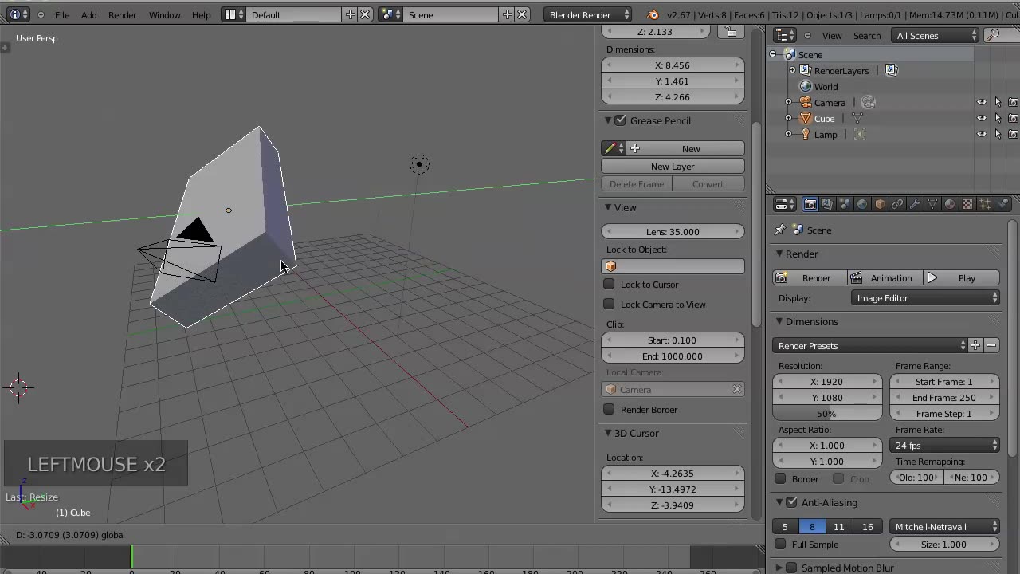Click the Cube mesh data icon in outliner
Viewport: 1020px width, 574px height.
tap(857, 118)
